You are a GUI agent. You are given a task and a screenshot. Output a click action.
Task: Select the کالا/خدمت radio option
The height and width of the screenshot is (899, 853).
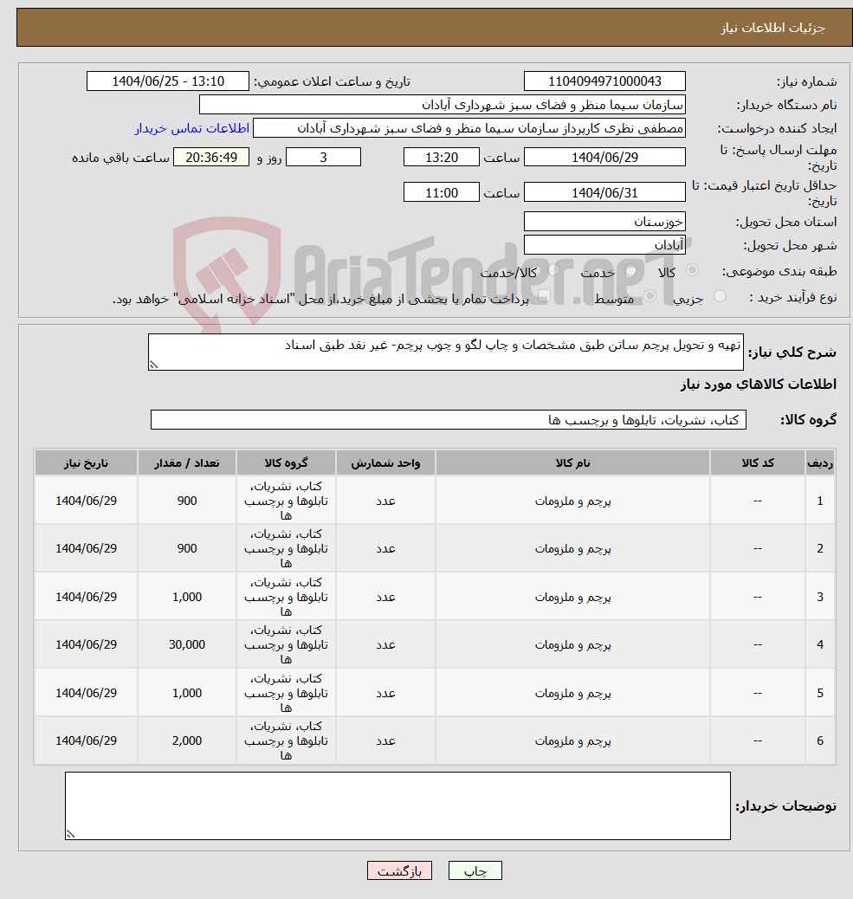pos(555,270)
